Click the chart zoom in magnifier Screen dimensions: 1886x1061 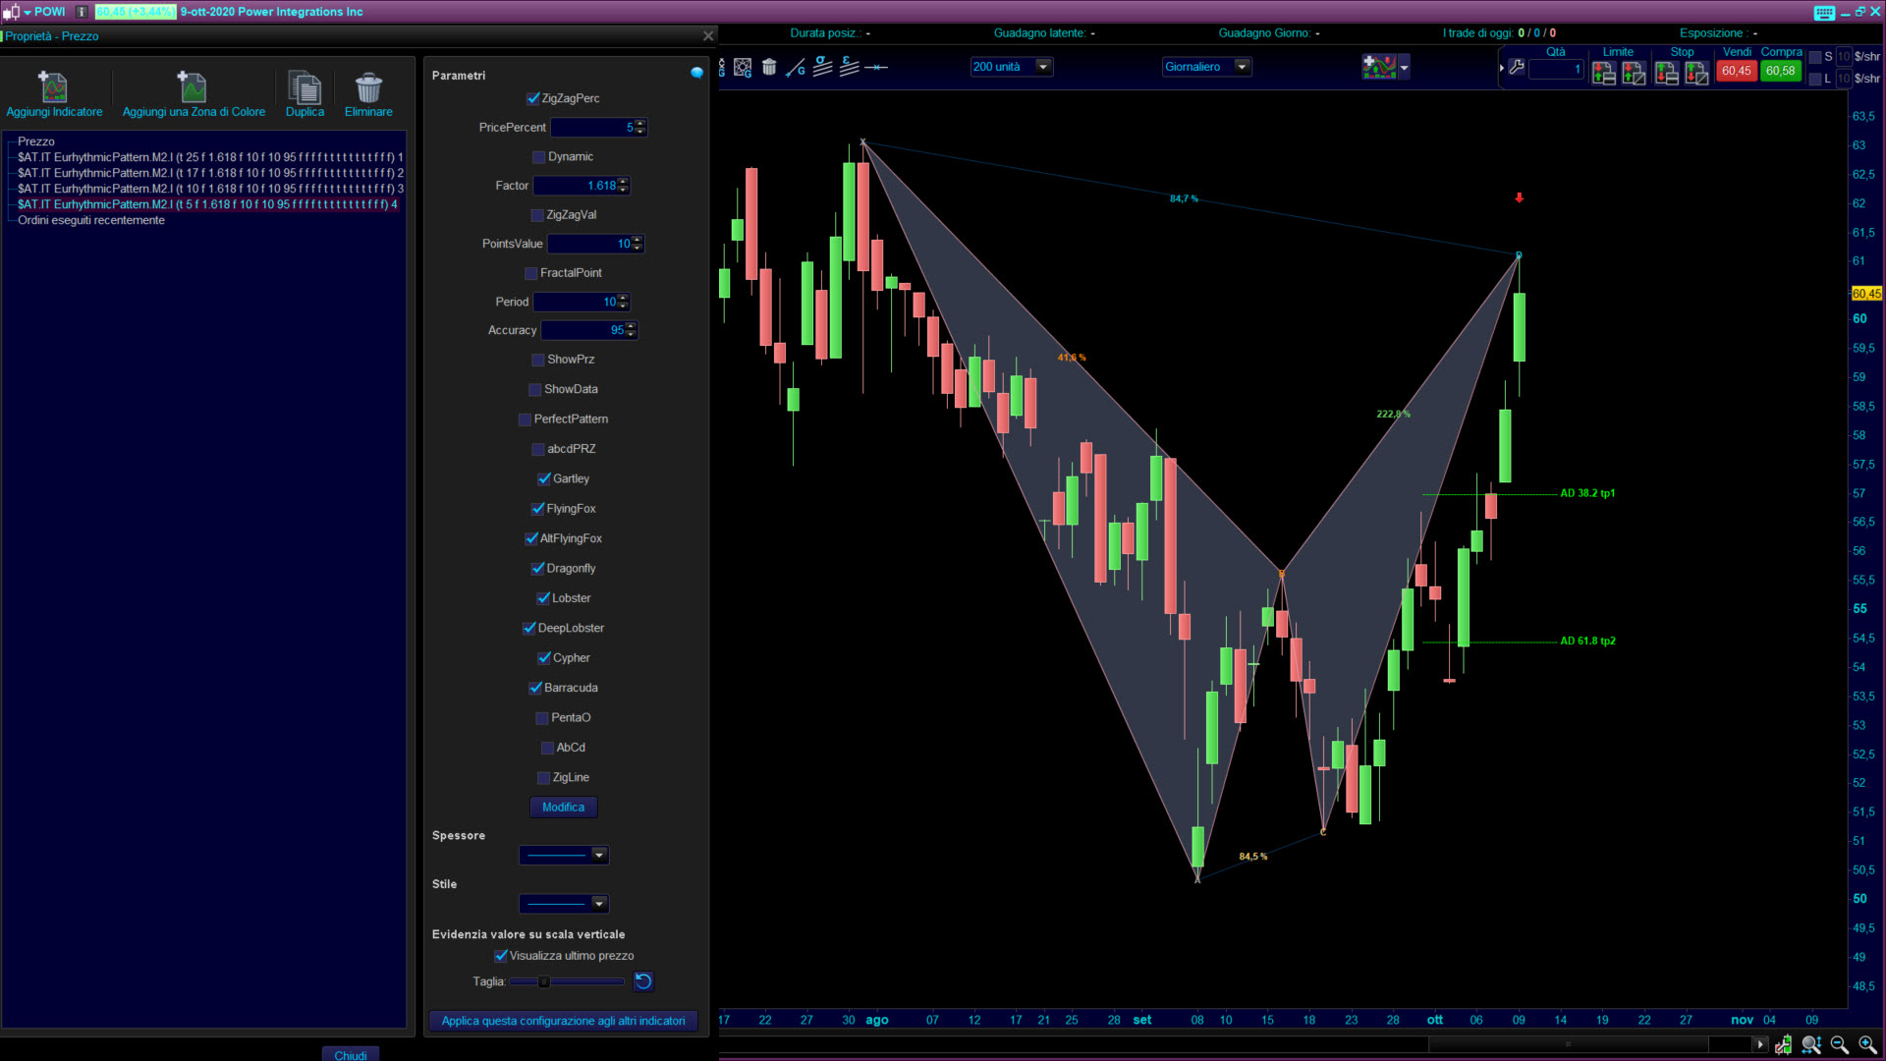click(1867, 1045)
